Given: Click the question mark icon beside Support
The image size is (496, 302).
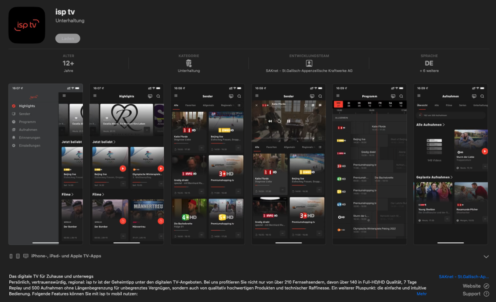Looking at the screenshot, I should tap(486, 294).
